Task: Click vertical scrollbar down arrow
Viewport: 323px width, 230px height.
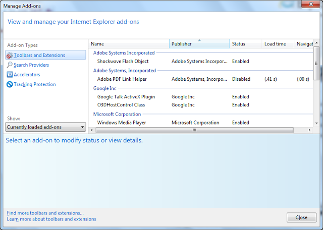Action: click(316, 123)
